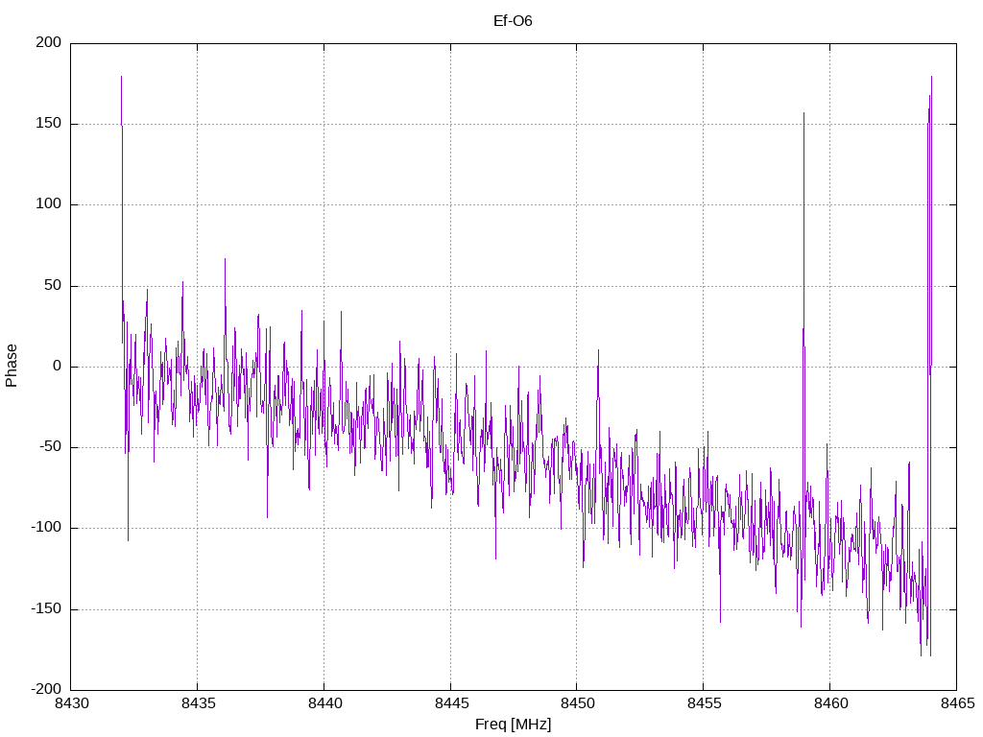983x737 pixels.
Task: Click the 8450 x-axis tick label
Action: [x=578, y=703]
